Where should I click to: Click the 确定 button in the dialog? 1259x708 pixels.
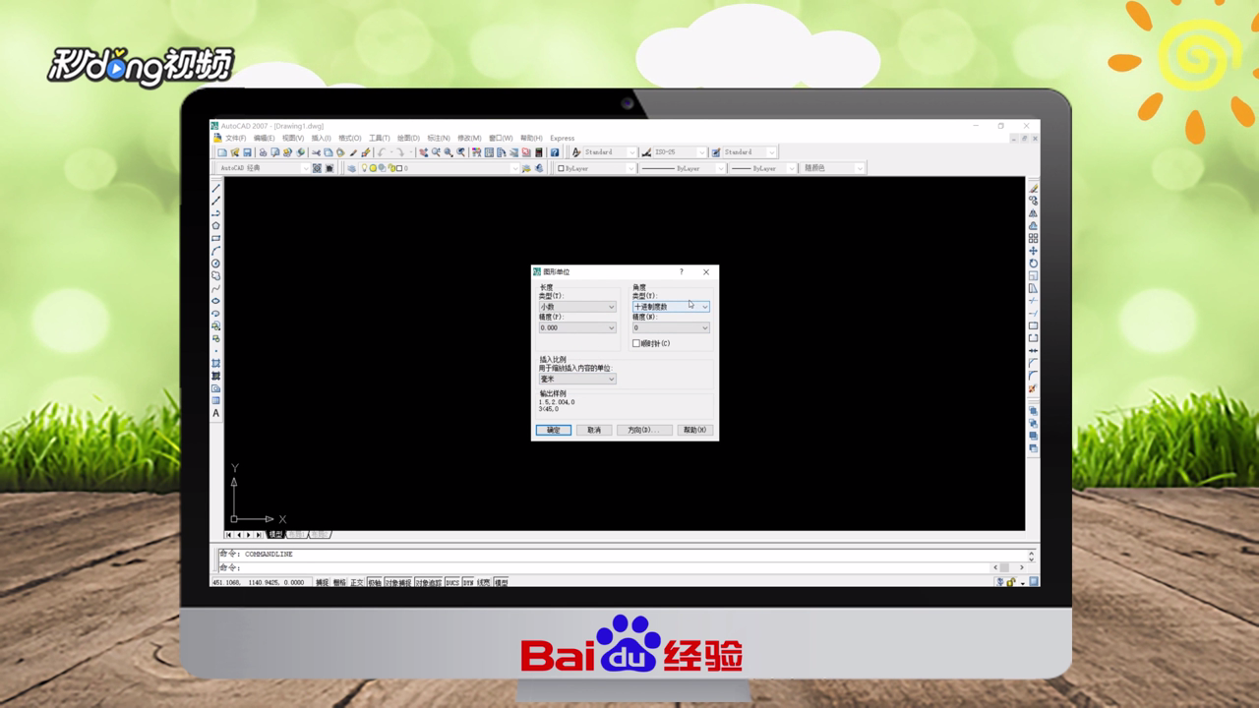click(x=554, y=431)
